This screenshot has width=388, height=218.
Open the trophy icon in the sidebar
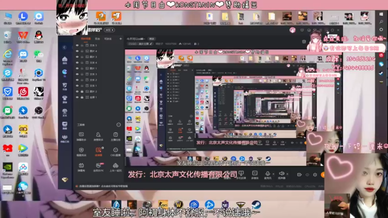(65, 99)
